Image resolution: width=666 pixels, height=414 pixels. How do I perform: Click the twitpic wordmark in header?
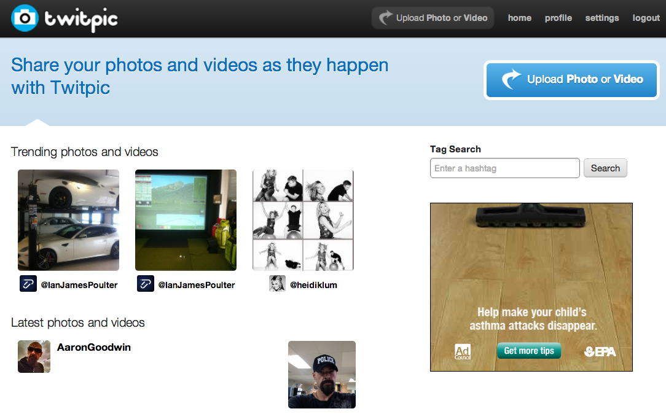pyautogui.click(x=81, y=20)
